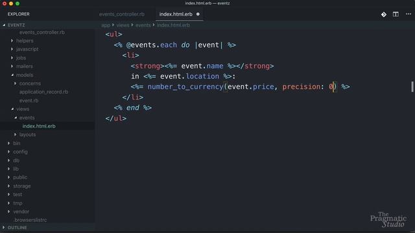The width and height of the screenshot is (415, 233).
Task: Open the more actions ellipsis menu
Action: tap(409, 14)
